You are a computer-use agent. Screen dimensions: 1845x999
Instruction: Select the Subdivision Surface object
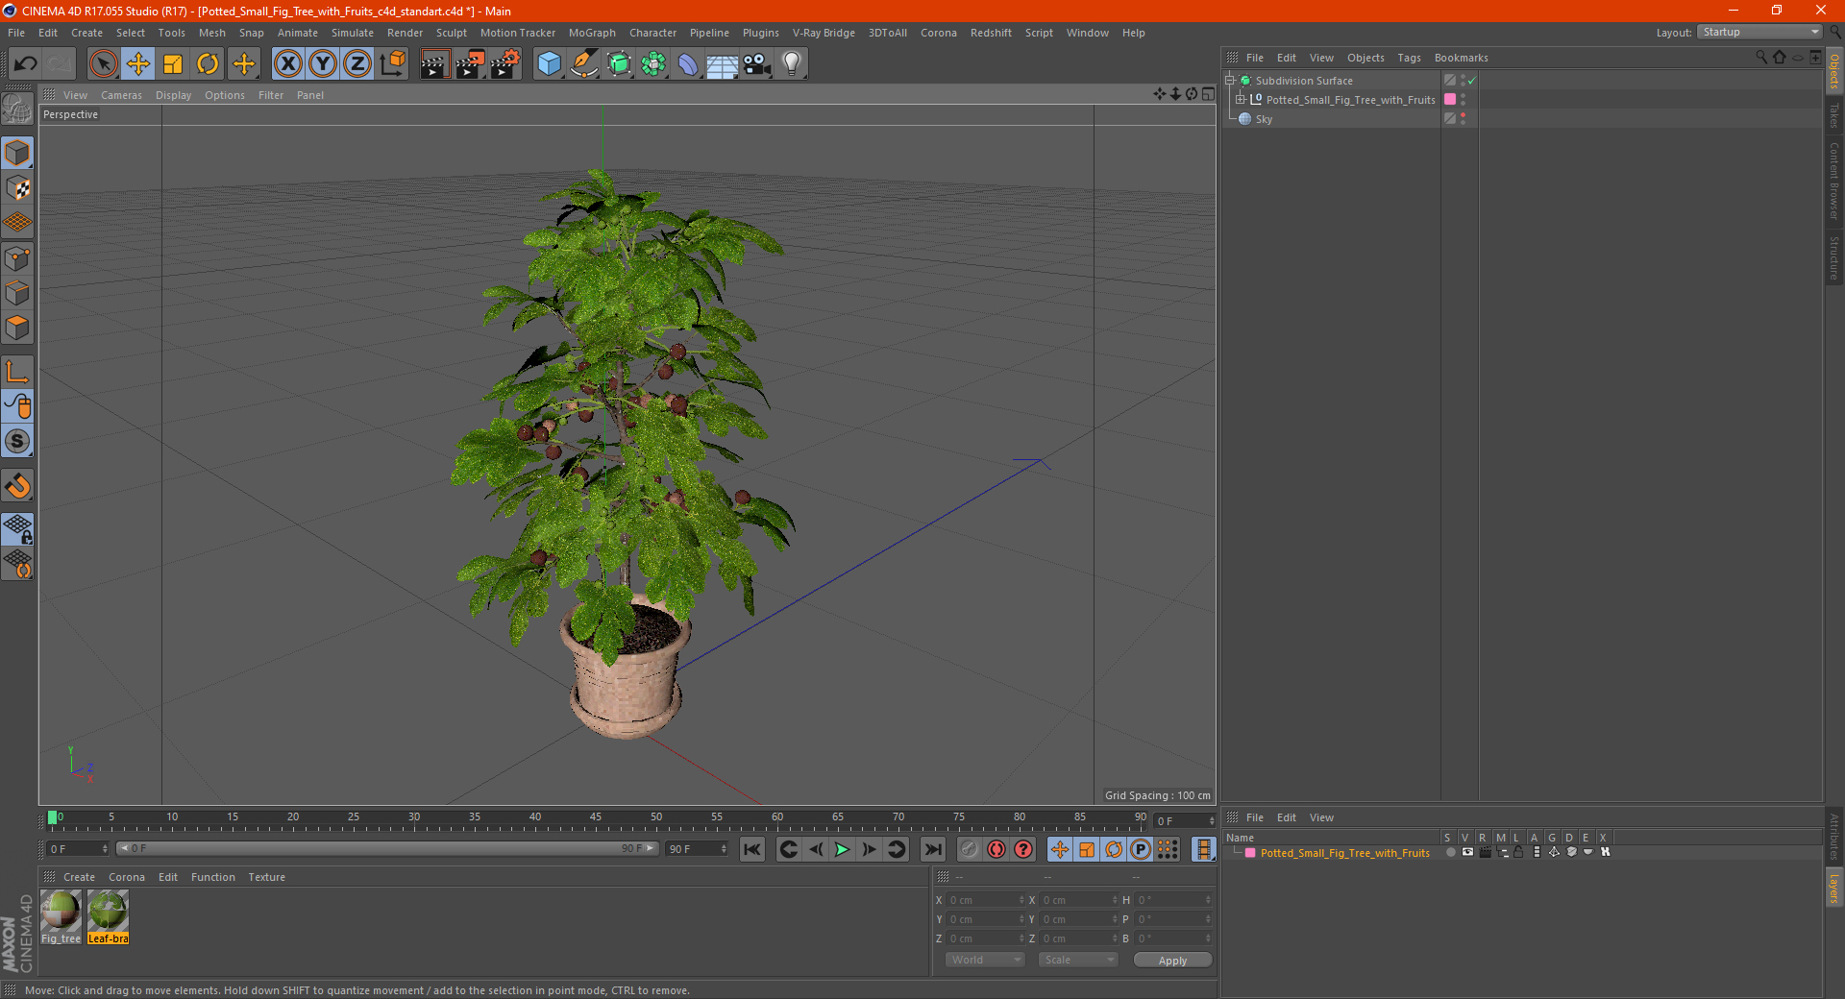coord(1303,81)
